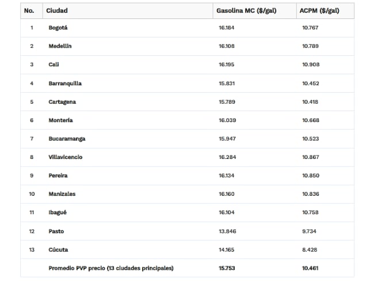The height and width of the screenshot is (281, 374).
Task: Select the Montería city cell
Action: point(60,120)
